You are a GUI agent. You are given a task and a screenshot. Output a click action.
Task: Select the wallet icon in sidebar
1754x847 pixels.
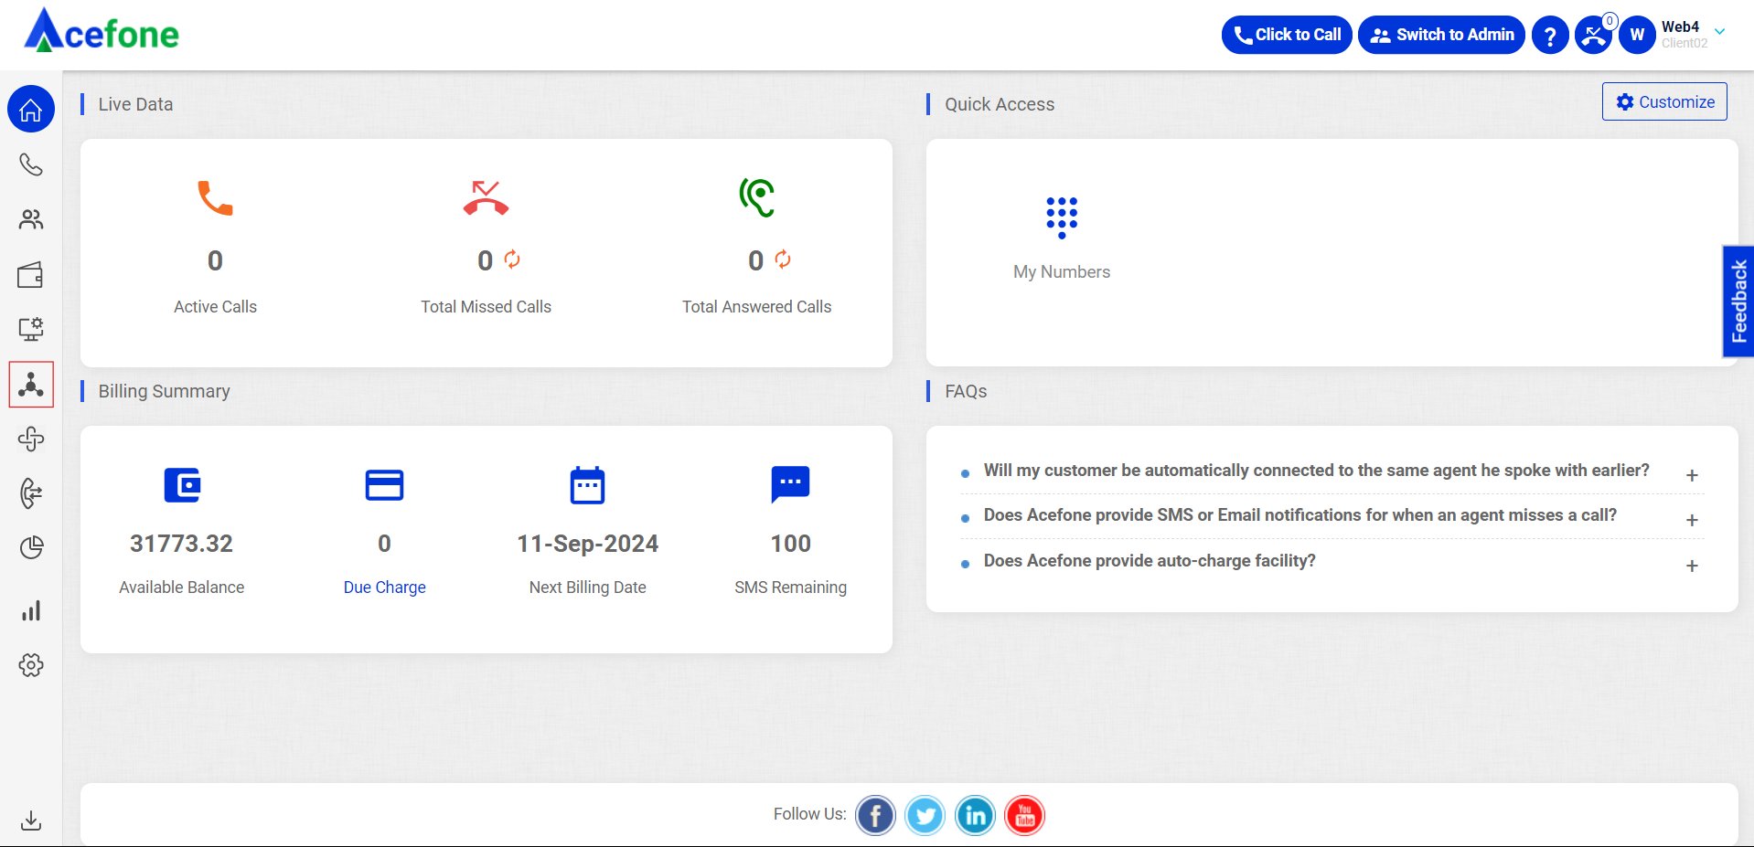pyautogui.click(x=31, y=275)
